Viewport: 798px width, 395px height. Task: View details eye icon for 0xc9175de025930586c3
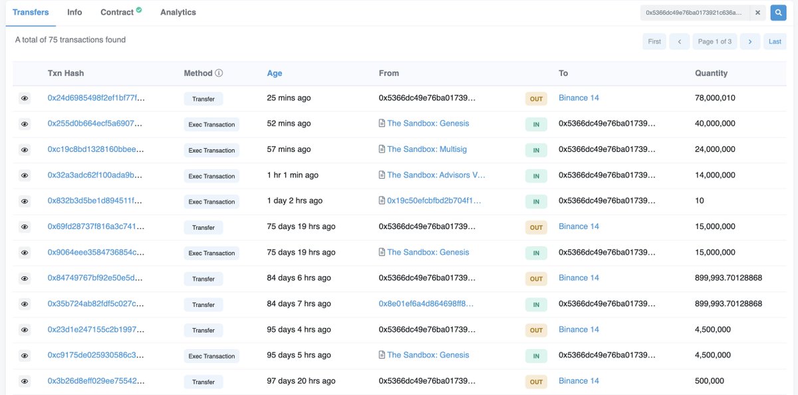(25, 356)
